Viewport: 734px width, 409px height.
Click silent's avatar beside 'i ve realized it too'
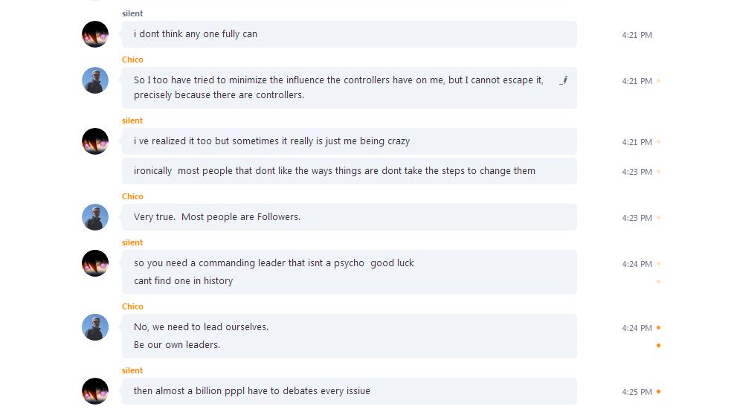point(95,141)
